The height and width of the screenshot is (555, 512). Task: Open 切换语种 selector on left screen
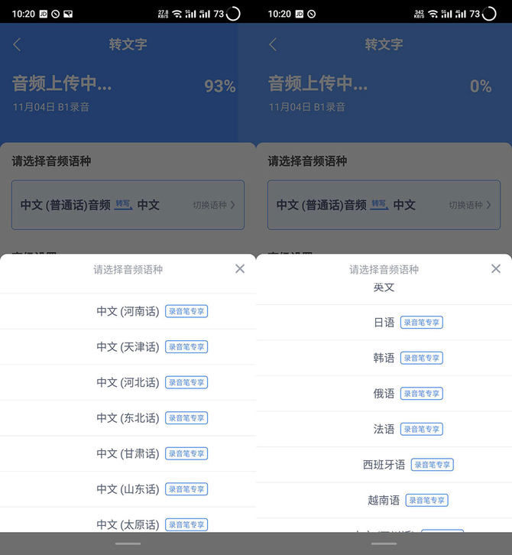(x=214, y=205)
